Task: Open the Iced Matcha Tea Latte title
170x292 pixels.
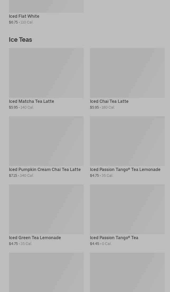Action: [x=31, y=101]
